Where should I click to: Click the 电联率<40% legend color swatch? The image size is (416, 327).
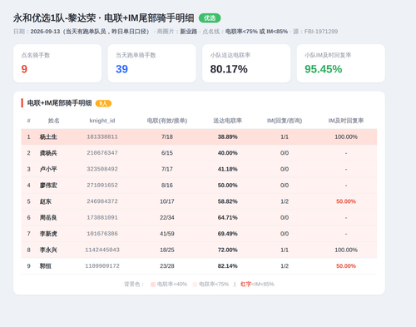(153, 285)
